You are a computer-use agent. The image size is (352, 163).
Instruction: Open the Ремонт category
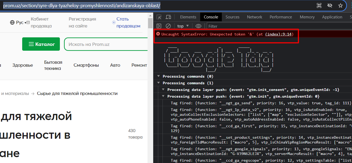click(139, 65)
